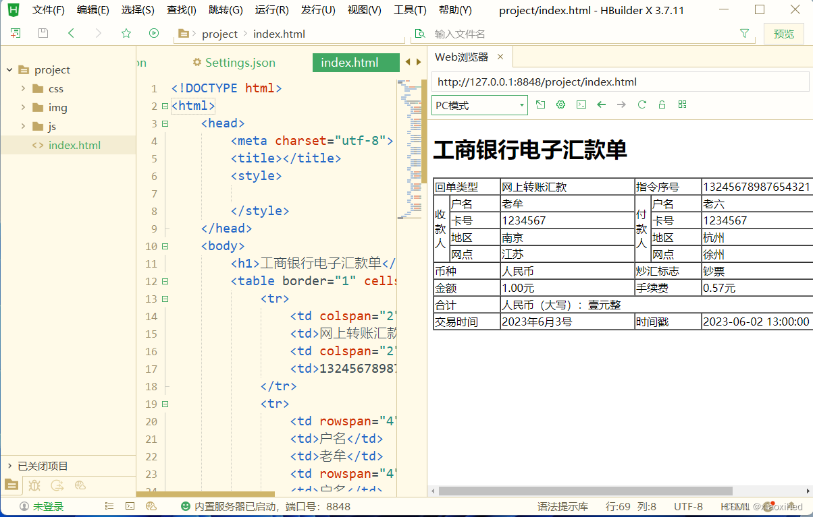Click the cloud icon in the status bar

coord(151,506)
